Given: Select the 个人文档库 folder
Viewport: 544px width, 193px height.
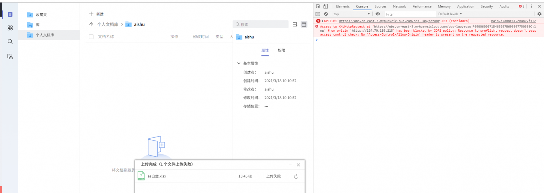Looking at the screenshot, I should click(x=49, y=35).
